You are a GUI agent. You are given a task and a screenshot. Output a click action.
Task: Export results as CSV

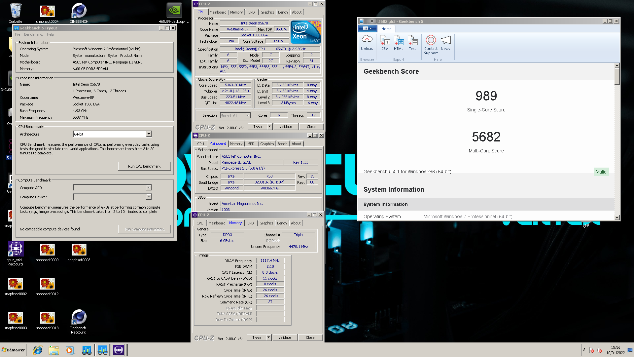[x=385, y=43]
